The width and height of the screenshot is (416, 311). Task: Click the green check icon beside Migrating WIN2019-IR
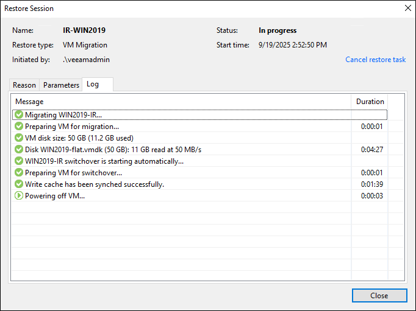point(19,115)
